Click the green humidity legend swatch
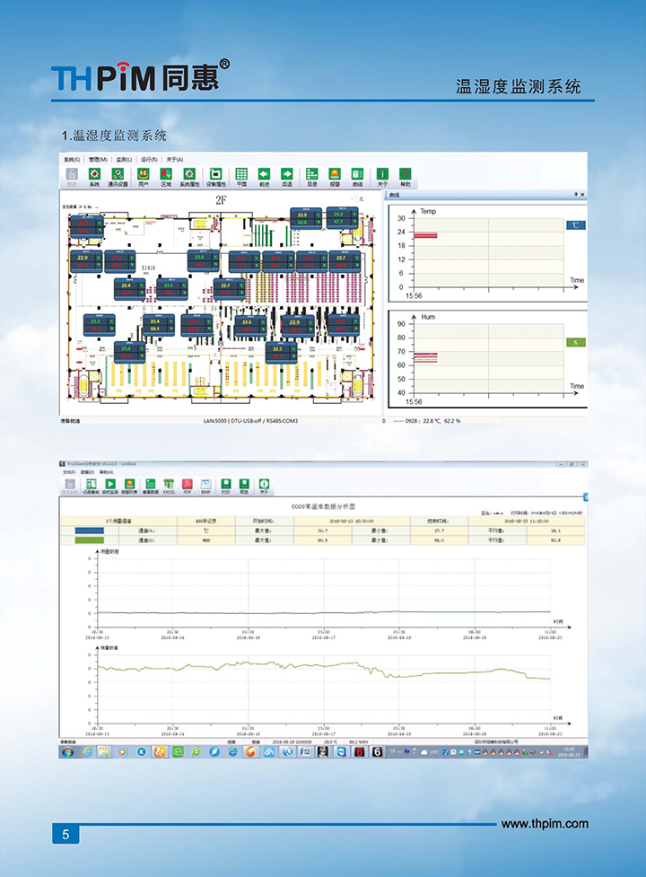 (x=575, y=342)
